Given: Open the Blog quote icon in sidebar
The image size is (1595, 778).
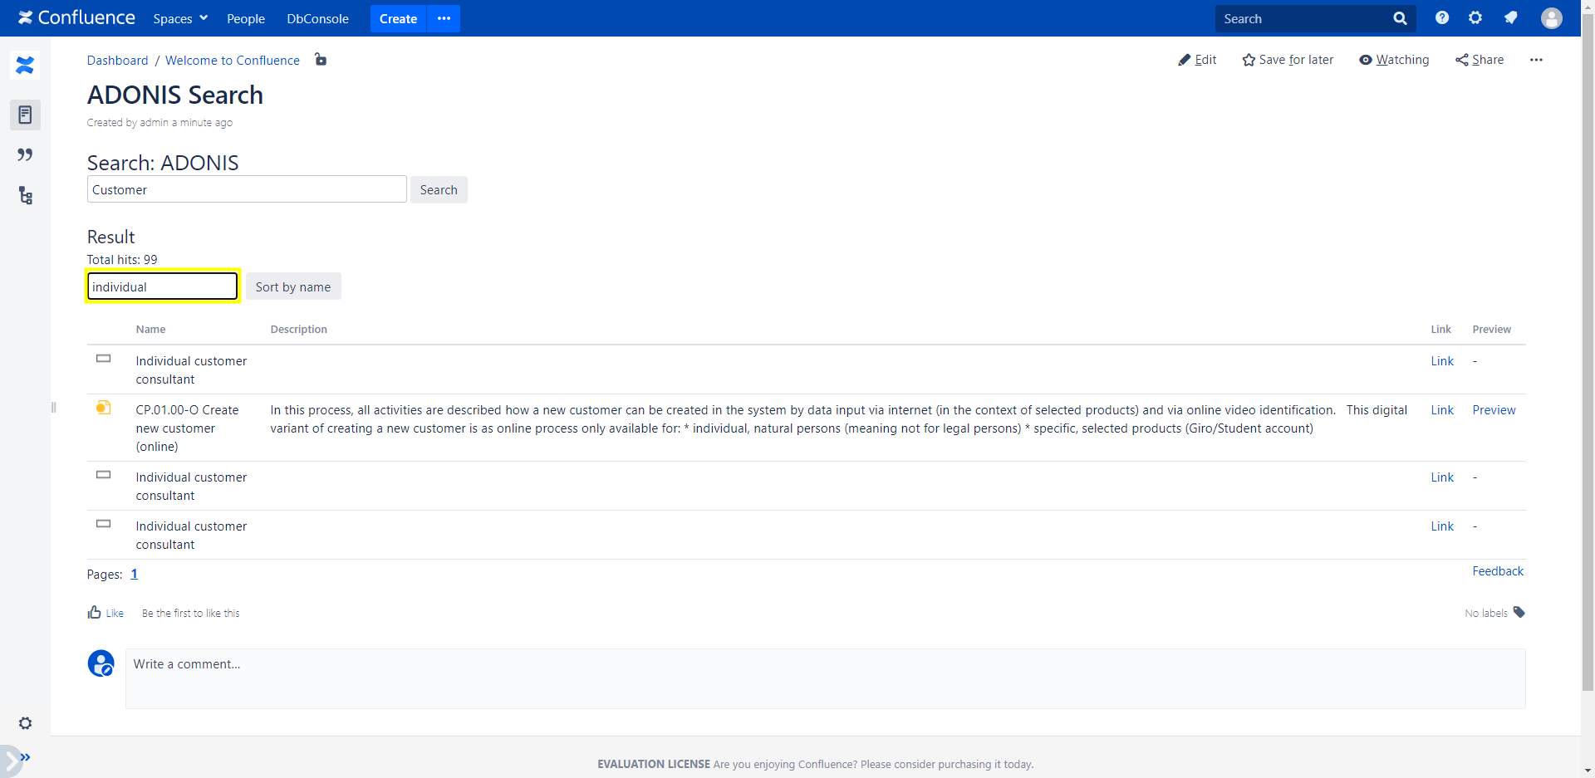Looking at the screenshot, I should (25, 155).
